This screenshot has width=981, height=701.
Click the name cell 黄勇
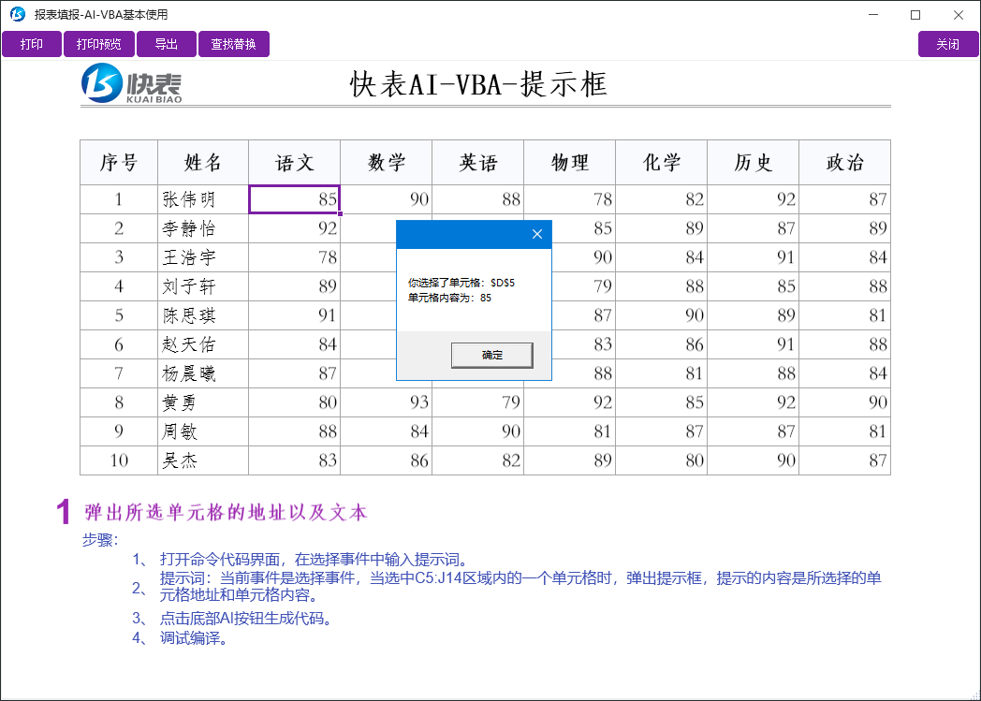(x=203, y=402)
